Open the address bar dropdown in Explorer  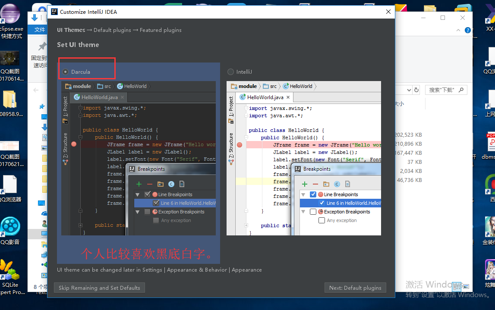pos(409,90)
